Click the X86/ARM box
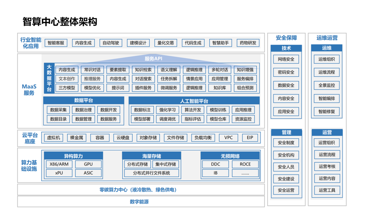This screenshot has height=210, width=373. click(59, 164)
